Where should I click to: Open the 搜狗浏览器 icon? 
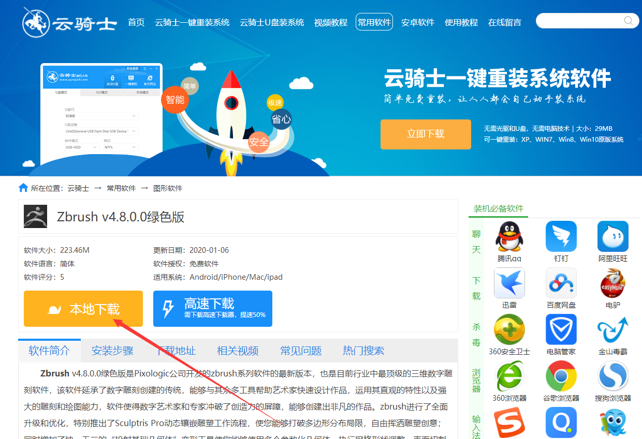[x=613, y=376]
